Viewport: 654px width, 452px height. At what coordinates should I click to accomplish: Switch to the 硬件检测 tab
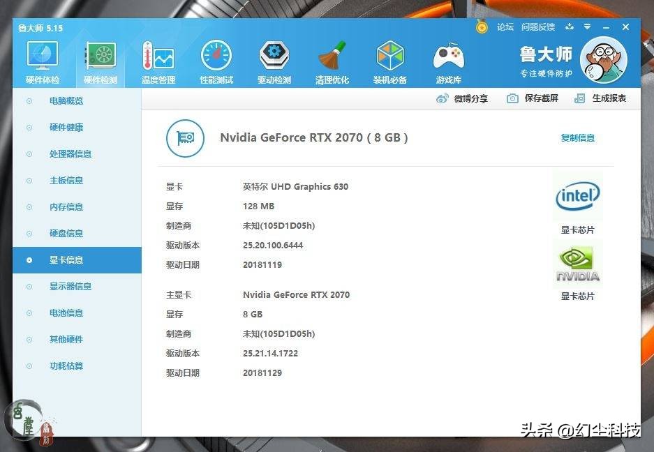[x=100, y=59]
